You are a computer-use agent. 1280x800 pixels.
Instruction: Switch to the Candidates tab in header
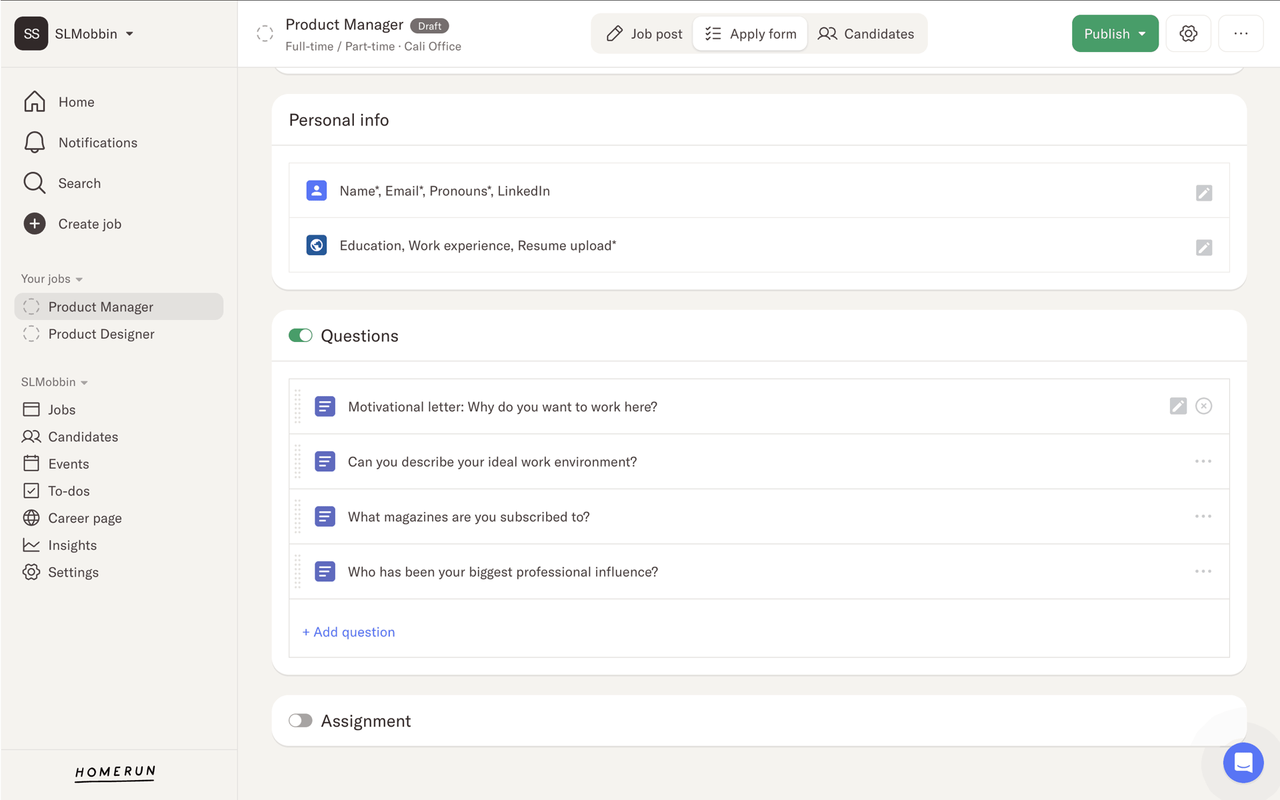click(x=866, y=34)
